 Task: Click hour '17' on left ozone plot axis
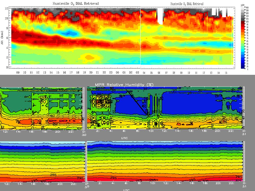click(x=71, y=72)
